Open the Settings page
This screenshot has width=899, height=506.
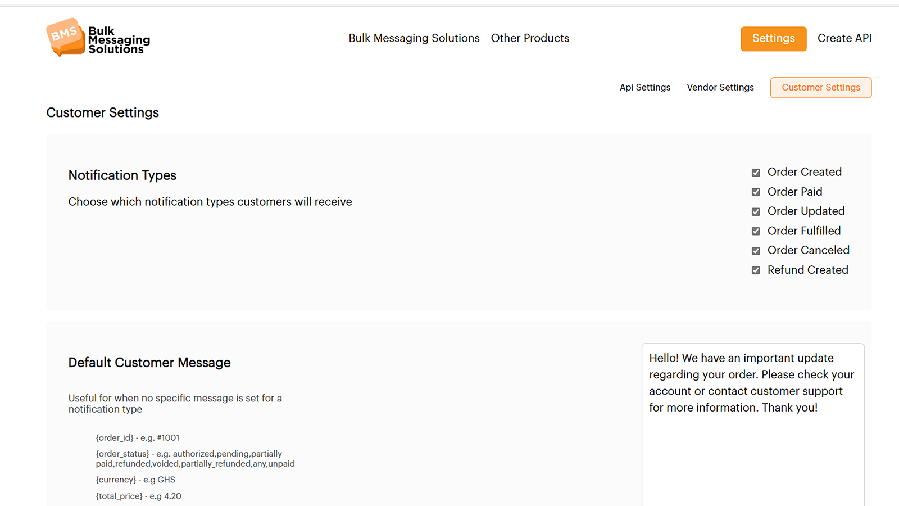point(773,38)
